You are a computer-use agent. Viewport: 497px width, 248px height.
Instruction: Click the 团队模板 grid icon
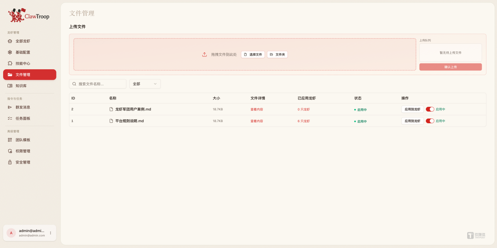10,140
